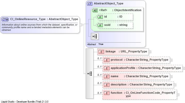Viewport: 185px width, 103px height.
Task: Expand the description element
Action: click(175, 85)
